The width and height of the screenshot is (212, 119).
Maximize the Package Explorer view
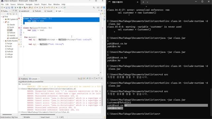point(16,11)
